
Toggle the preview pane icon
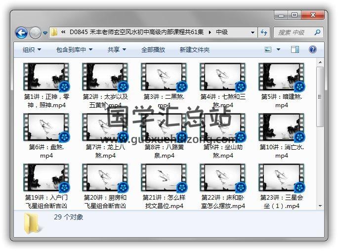pos(295,50)
